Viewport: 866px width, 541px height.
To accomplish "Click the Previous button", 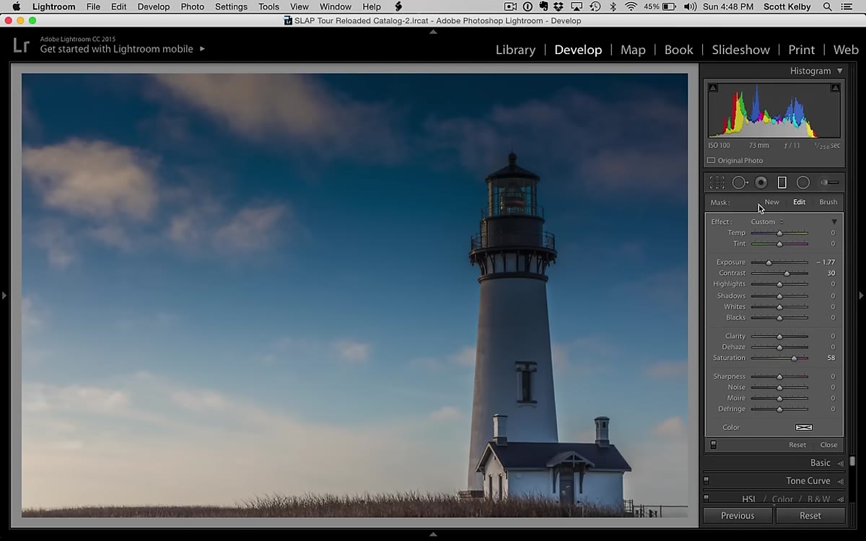I will coord(738,516).
